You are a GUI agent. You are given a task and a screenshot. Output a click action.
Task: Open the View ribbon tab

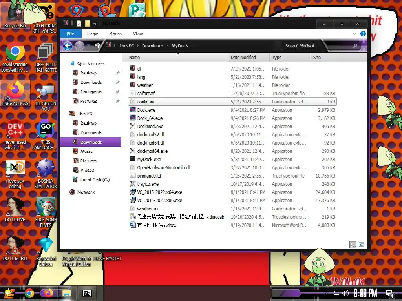coord(138,34)
